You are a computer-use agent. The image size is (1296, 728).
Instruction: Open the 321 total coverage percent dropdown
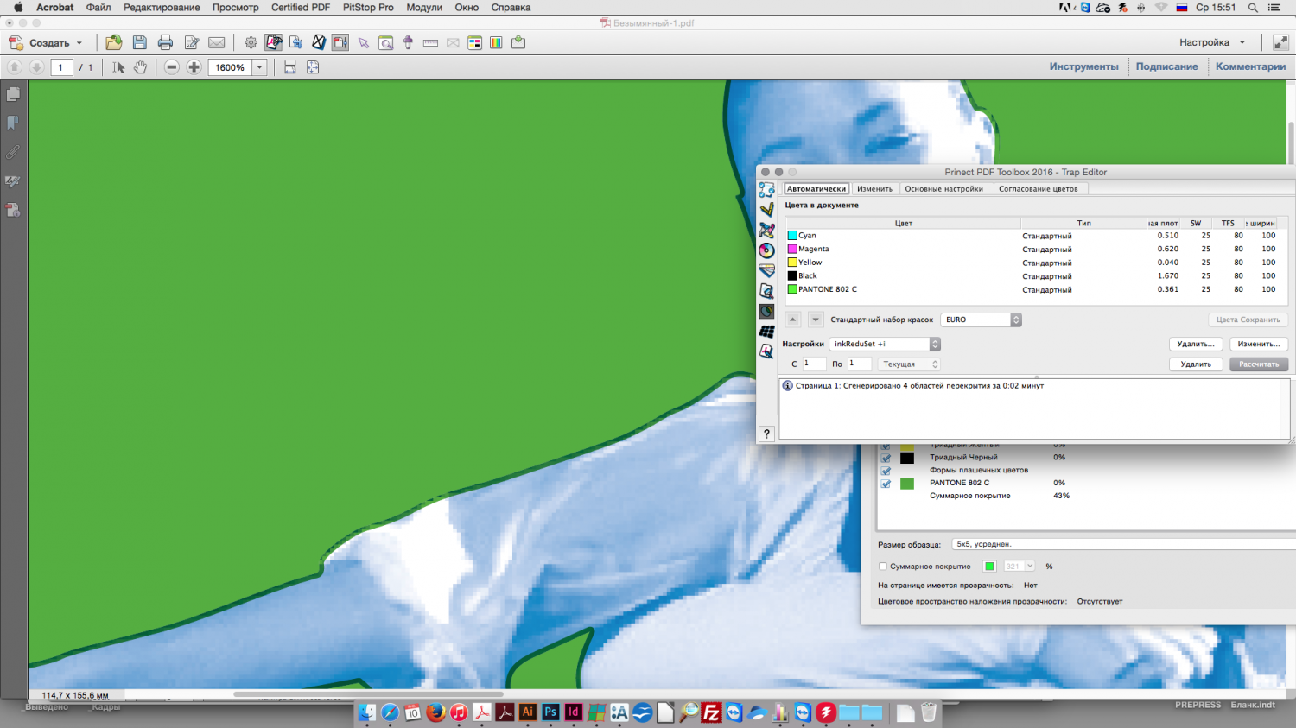[1019, 567]
